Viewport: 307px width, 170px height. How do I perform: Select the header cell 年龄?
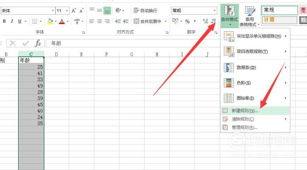[x=31, y=60]
